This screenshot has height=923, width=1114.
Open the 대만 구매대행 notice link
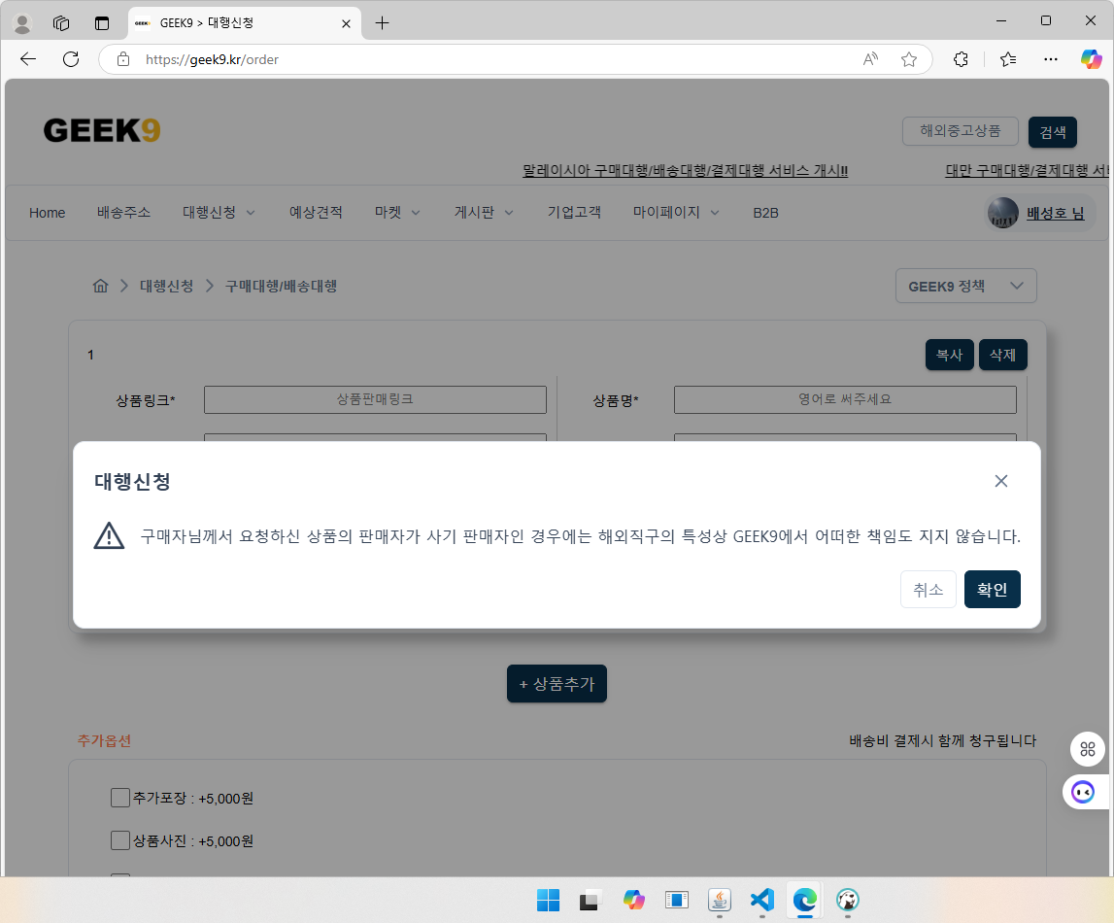tap(1027, 171)
